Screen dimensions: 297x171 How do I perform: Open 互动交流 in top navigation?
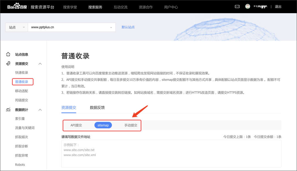coord(121,7)
